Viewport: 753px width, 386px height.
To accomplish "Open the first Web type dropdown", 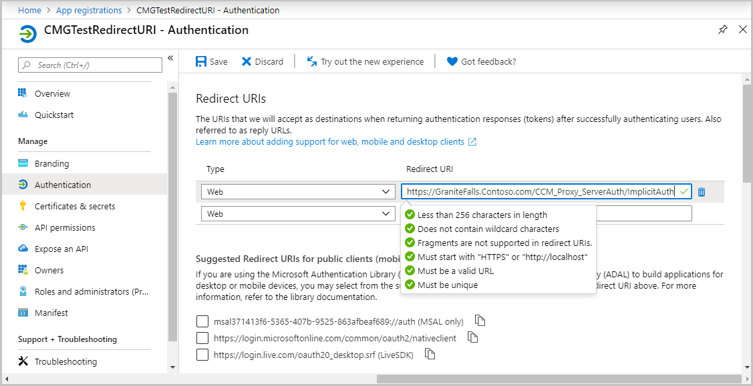I will [298, 192].
